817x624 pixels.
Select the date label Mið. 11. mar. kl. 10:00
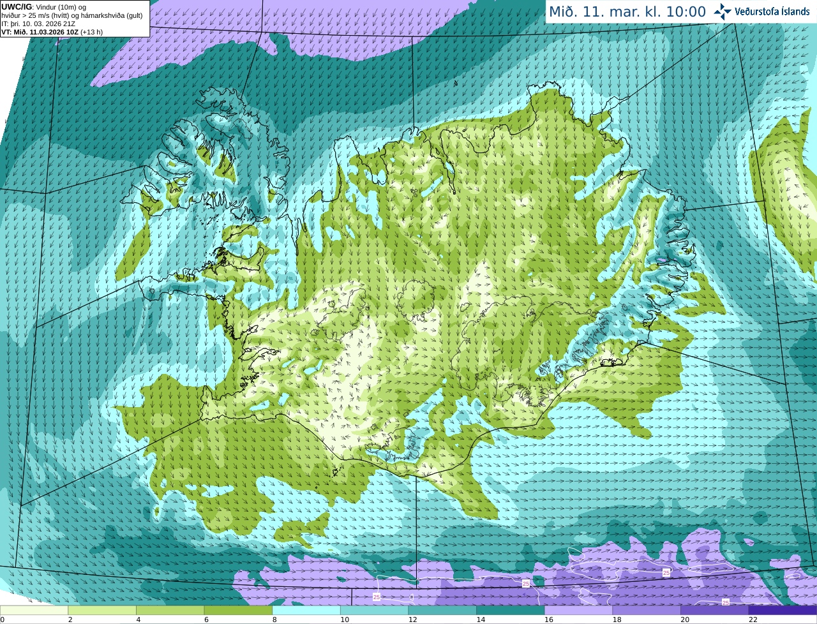627,11
